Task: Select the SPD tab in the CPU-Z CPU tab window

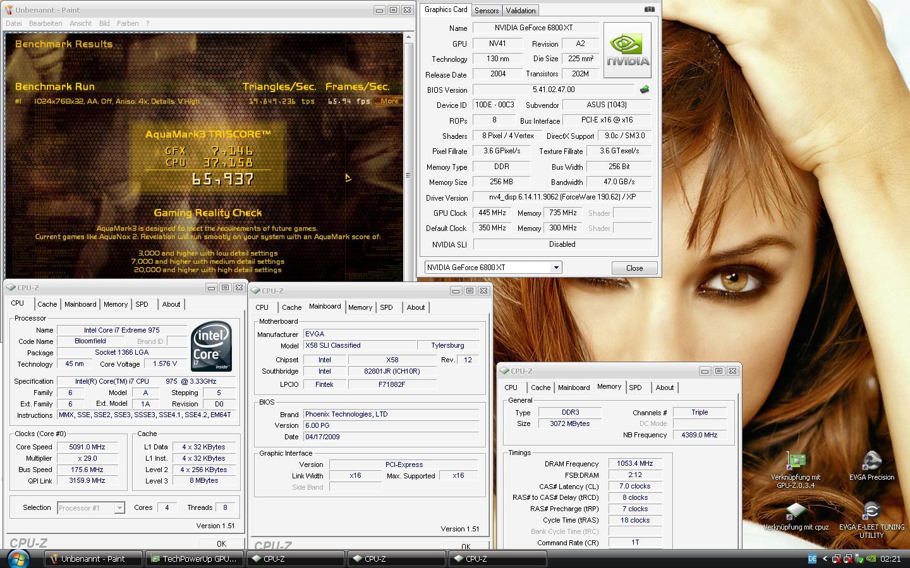Action: 142,304
